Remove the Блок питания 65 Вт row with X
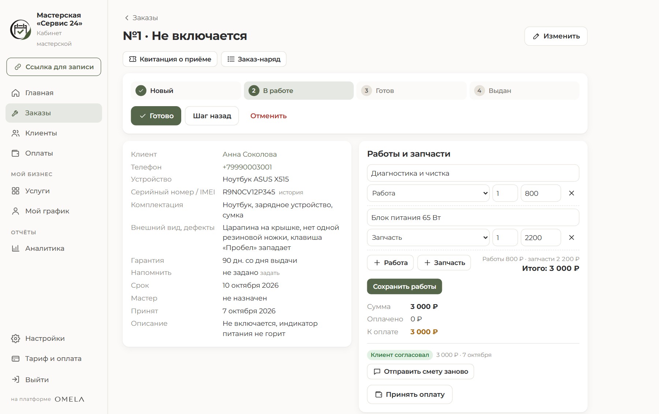The height and width of the screenshot is (414, 659). [x=571, y=238]
